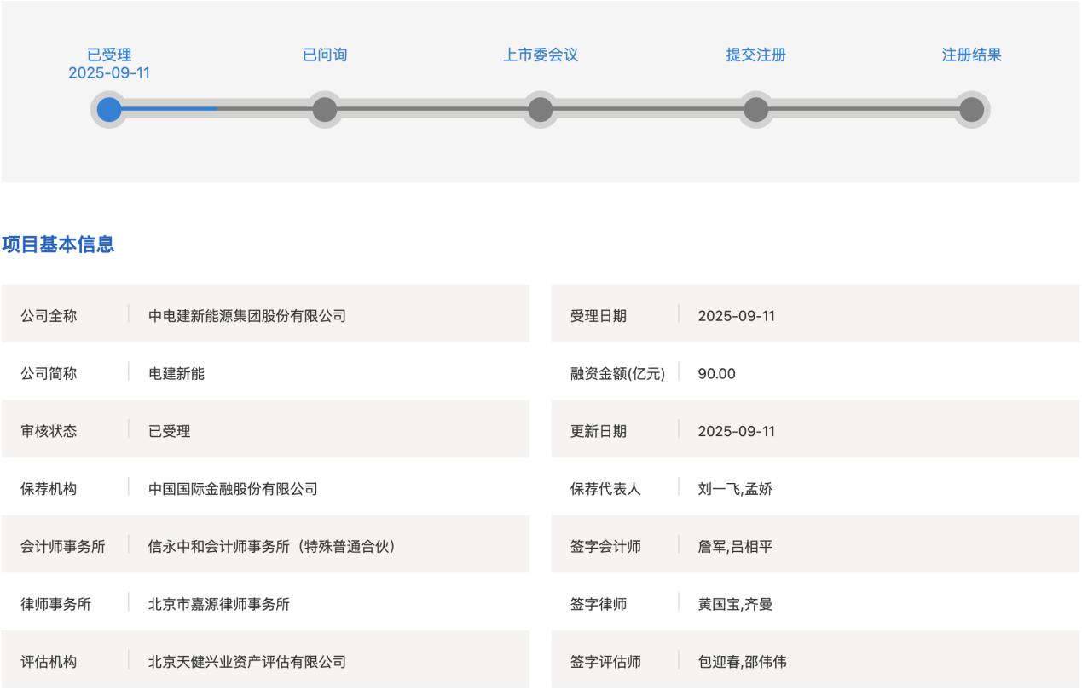This screenshot has height=690, width=1082.
Task: Click sponsor representatives 刘一飞,孟娇
Action: (x=736, y=489)
